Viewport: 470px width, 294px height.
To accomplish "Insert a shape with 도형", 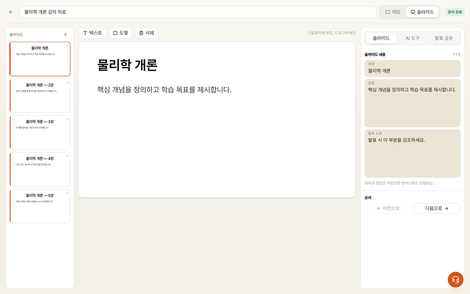I will 120,33.
